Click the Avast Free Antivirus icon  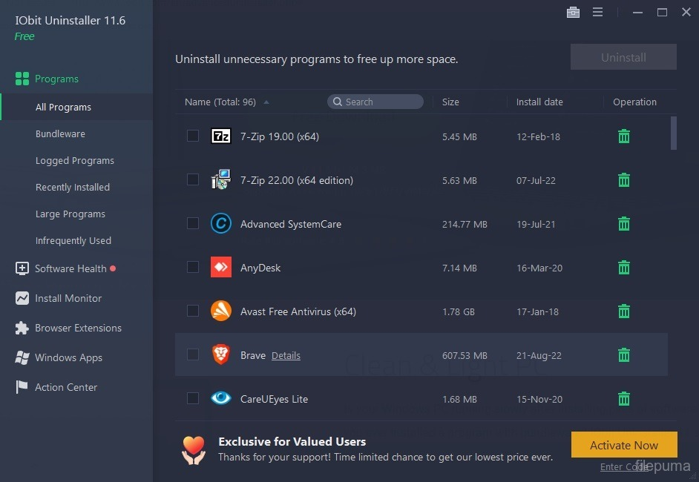[x=221, y=311]
